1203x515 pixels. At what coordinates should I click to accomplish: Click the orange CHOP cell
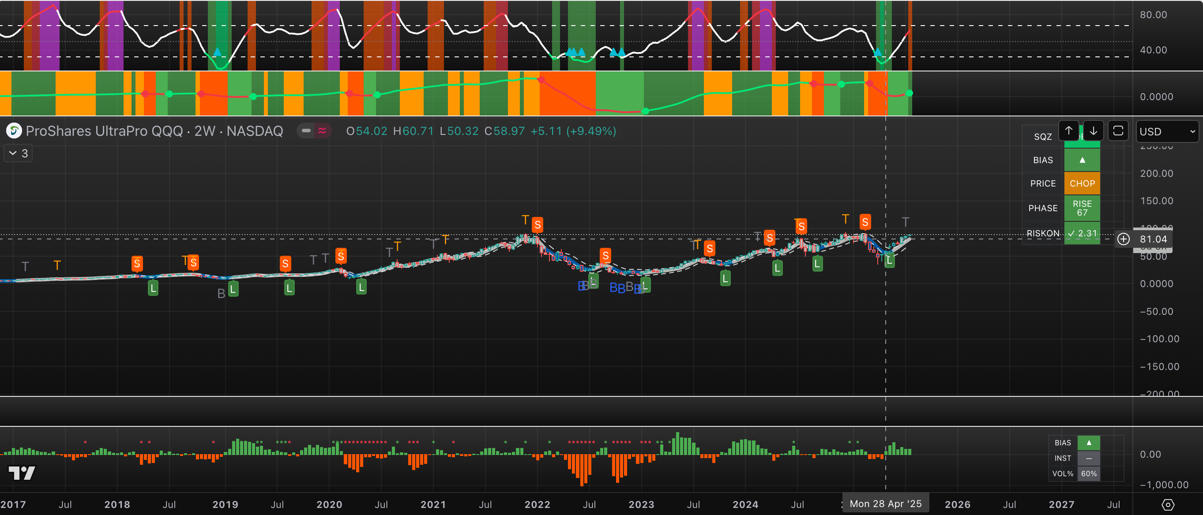(x=1082, y=183)
